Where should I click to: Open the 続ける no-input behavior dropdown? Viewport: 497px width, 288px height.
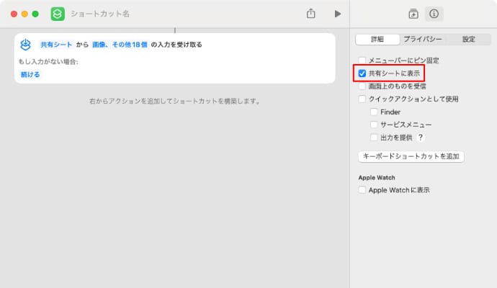click(31, 74)
